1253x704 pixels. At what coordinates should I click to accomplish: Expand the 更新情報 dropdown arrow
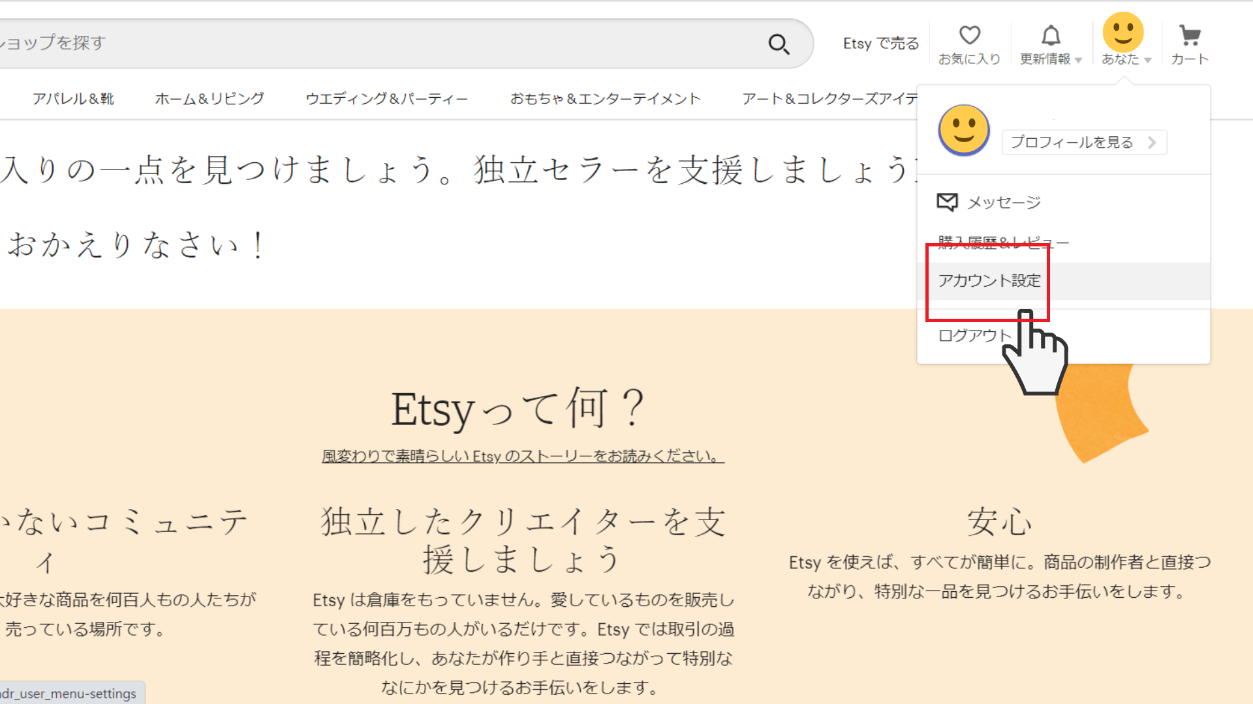pos(1079,60)
